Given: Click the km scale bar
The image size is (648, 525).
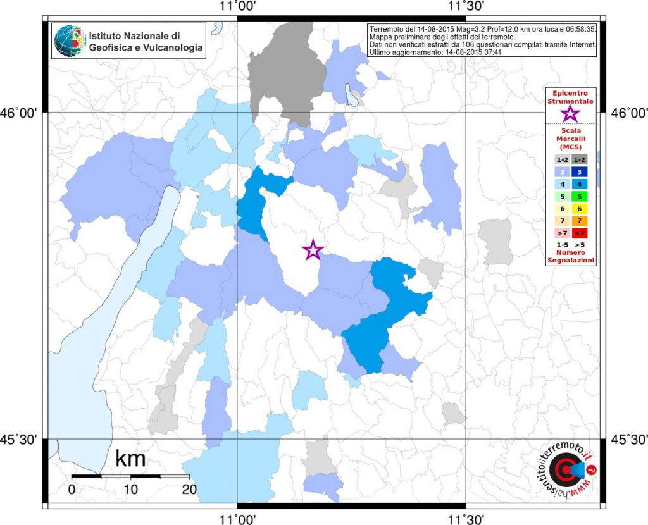Looking at the screenshot, I should [x=130, y=476].
